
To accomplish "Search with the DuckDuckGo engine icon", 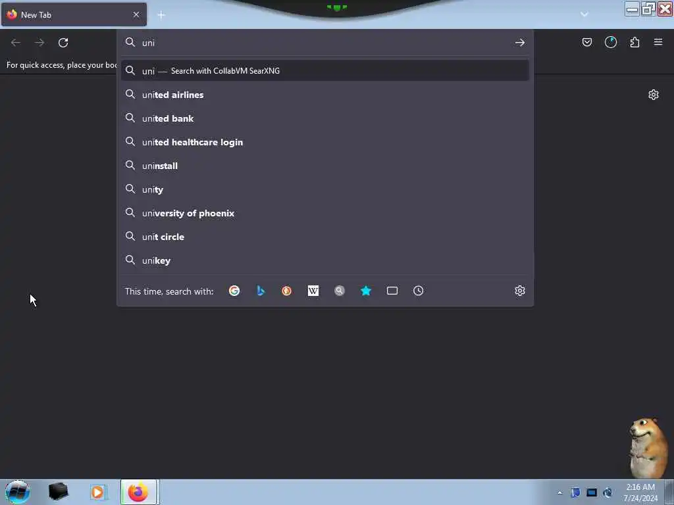I will (287, 291).
